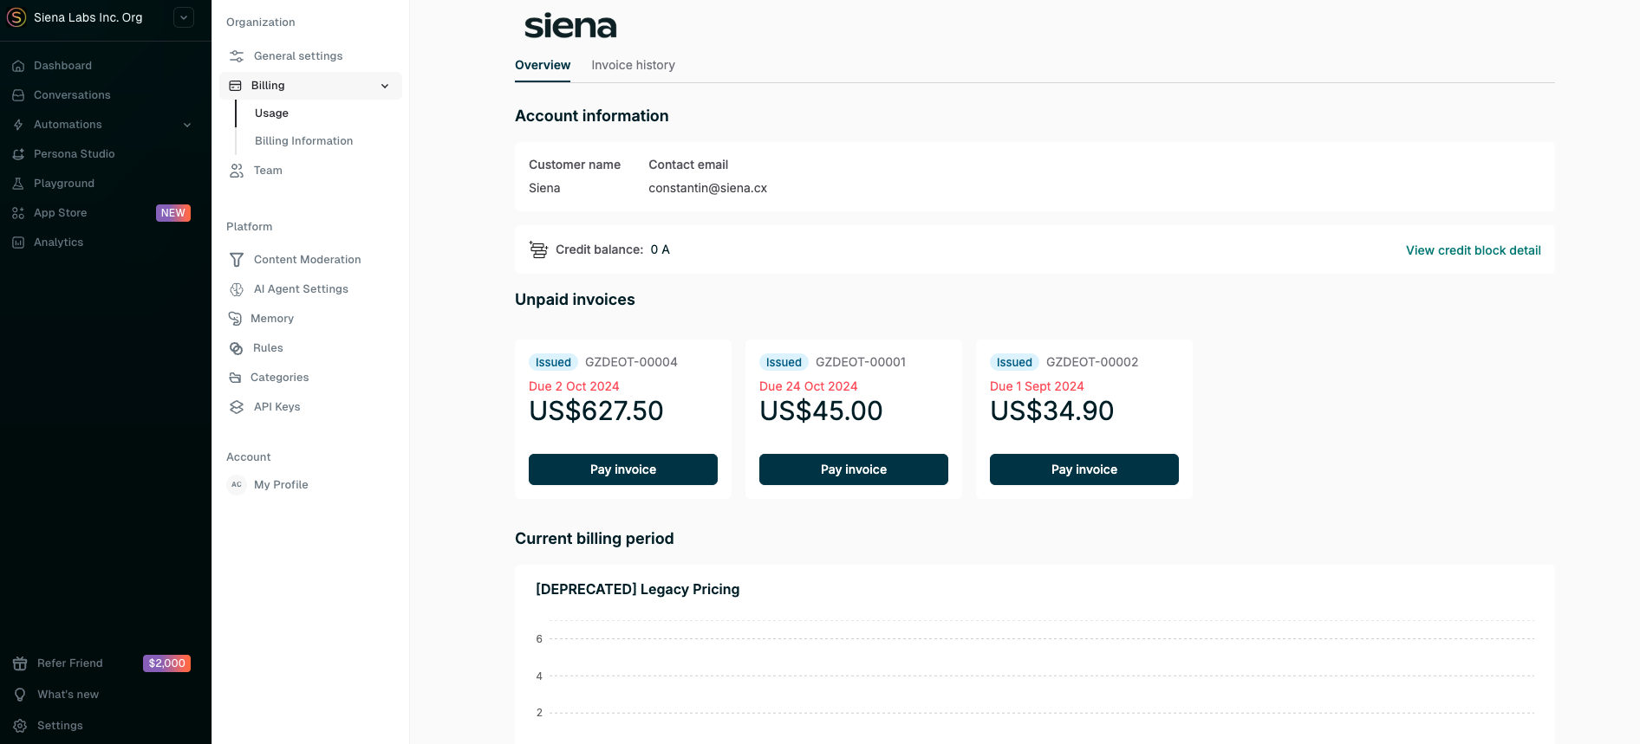
Task: Click the API Keys layers icon
Action: click(236, 407)
